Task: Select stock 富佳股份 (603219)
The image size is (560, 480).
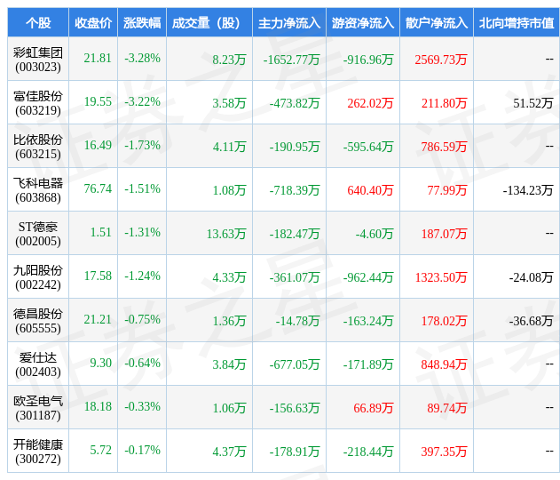Action: click(38, 103)
